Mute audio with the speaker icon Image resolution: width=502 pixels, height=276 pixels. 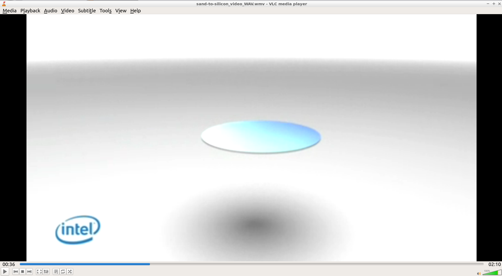(479, 273)
